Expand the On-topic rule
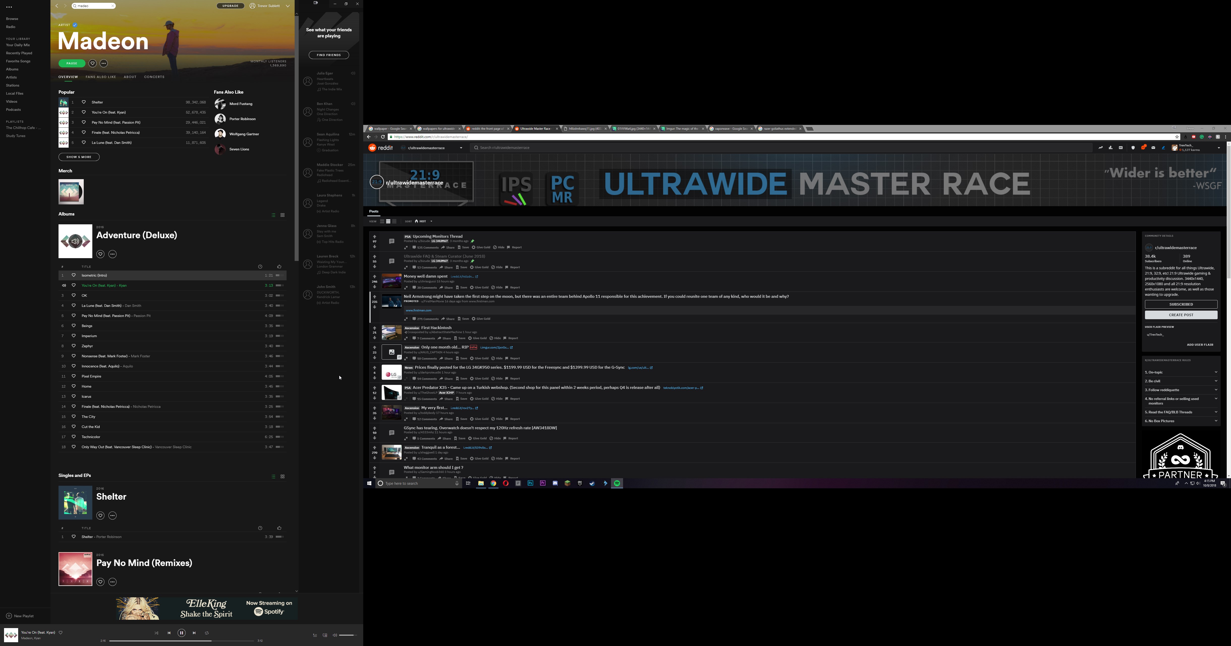 [x=1216, y=372]
